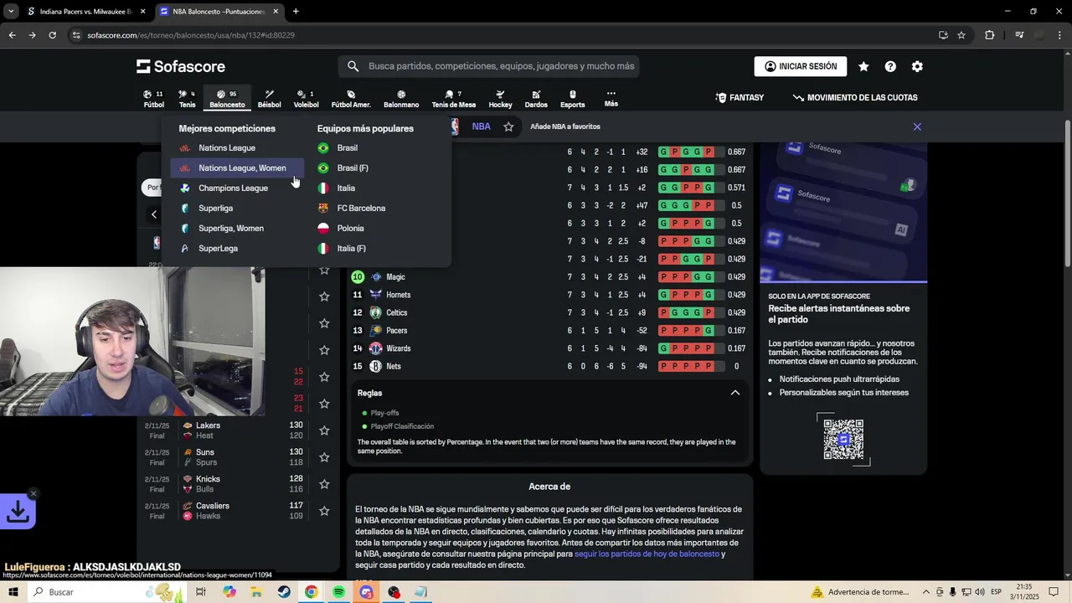Click the Sofascore logo
The image size is (1072, 603).
click(x=181, y=66)
